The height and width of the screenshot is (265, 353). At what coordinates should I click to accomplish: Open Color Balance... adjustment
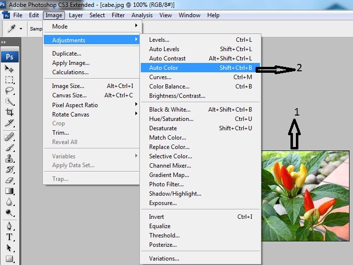click(x=200, y=87)
